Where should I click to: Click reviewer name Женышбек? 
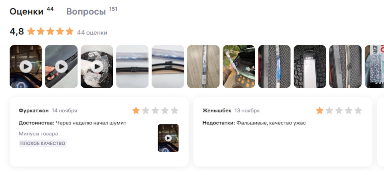pos(217,110)
